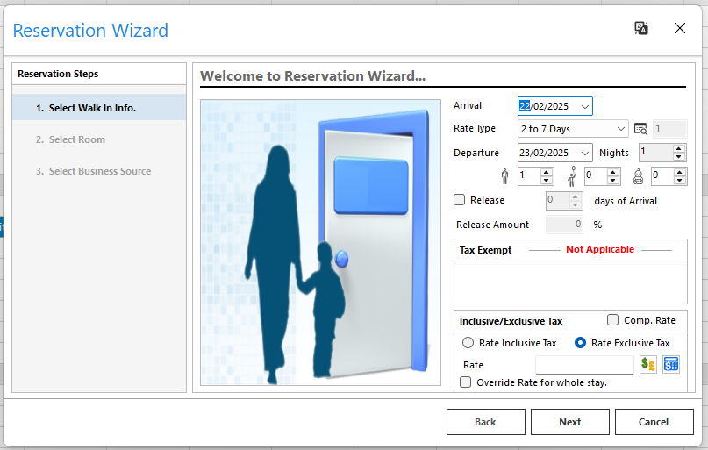
Task: Select the Select Room step
Action: coord(77,139)
